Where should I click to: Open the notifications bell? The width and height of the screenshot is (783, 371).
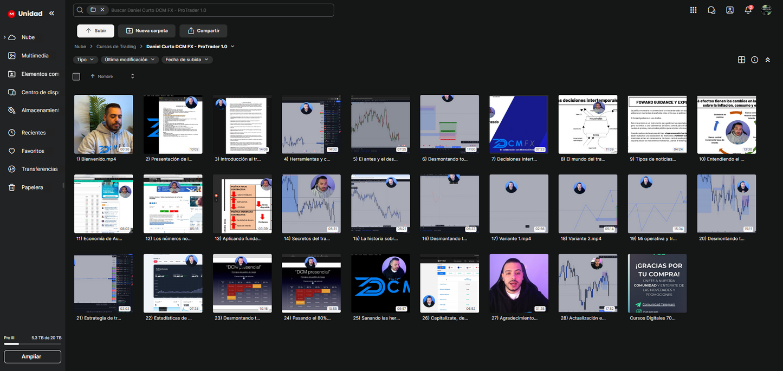[x=748, y=10]
